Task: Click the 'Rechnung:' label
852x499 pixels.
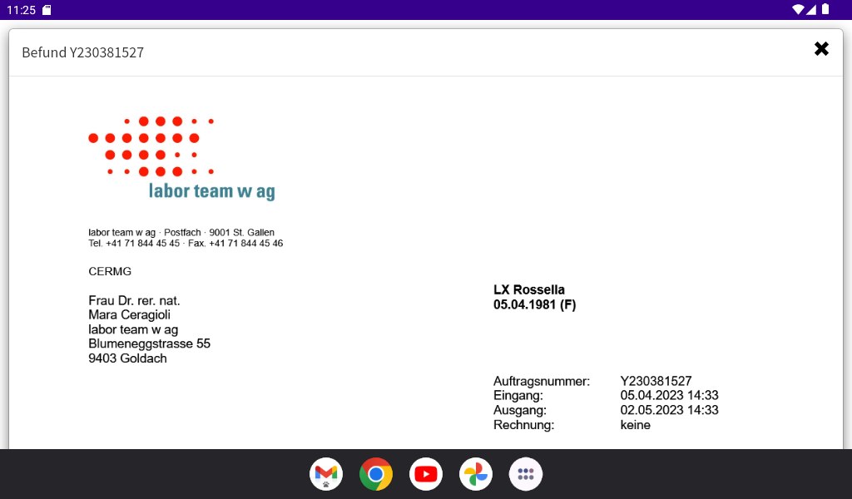Action: click(523, 425)
